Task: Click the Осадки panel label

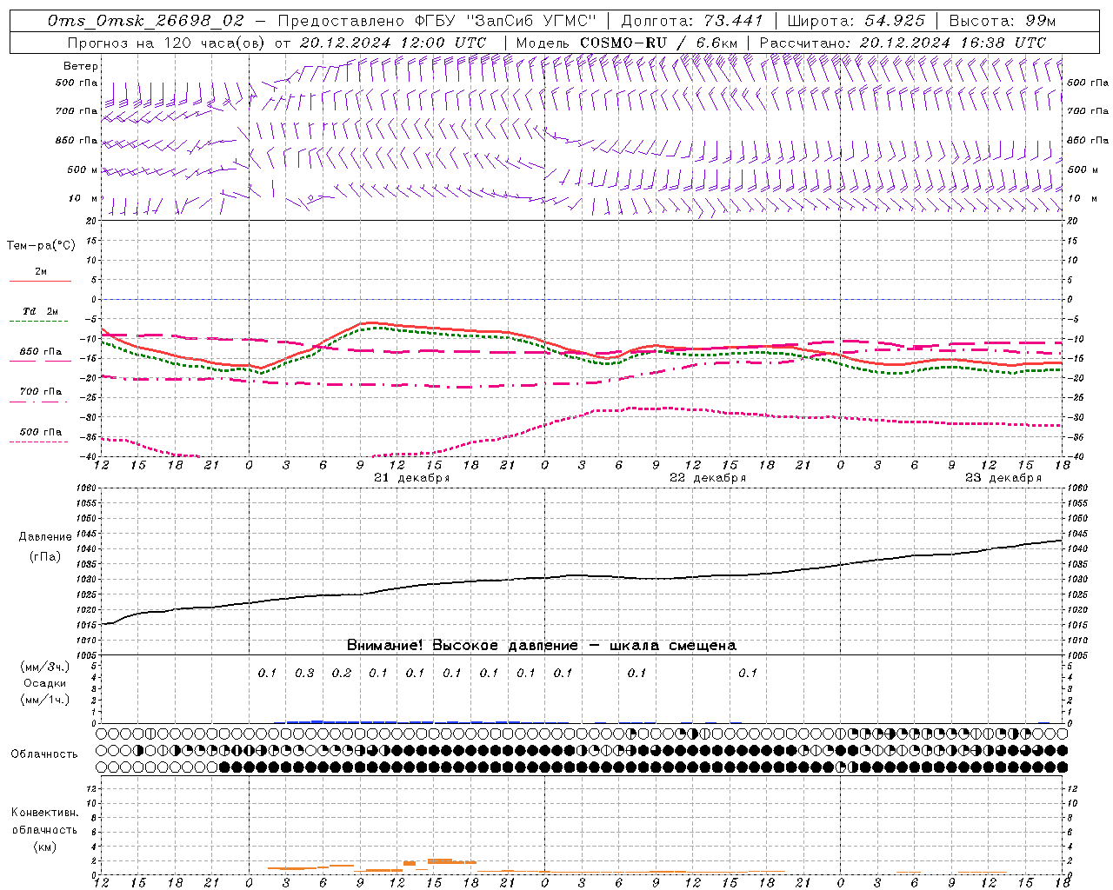Action: tap(44, 683)
